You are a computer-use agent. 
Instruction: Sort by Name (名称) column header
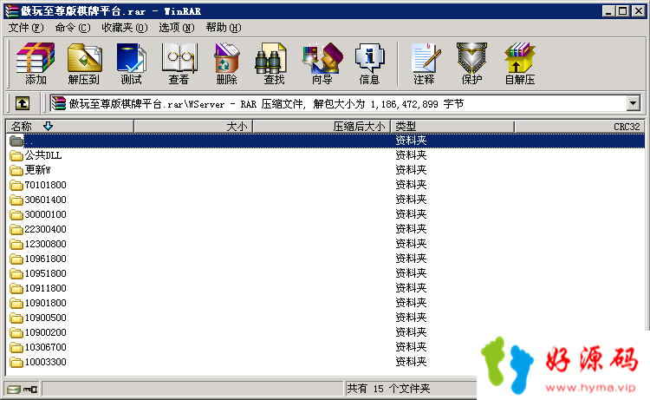pyautogui.click(x=69, y=126)
